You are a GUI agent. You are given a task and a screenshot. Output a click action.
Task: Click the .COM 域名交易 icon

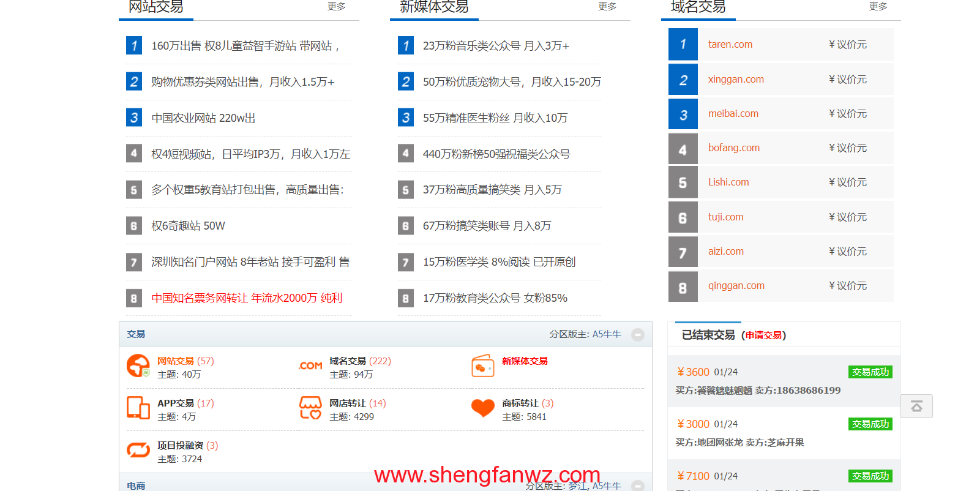[x=310, y=365]
